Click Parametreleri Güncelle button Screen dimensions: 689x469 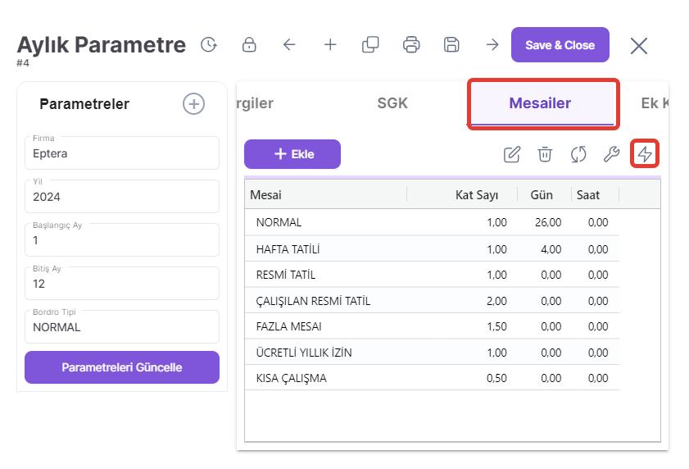coord(122,367)
